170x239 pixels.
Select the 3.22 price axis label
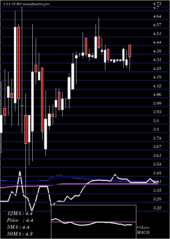point(157,208)
